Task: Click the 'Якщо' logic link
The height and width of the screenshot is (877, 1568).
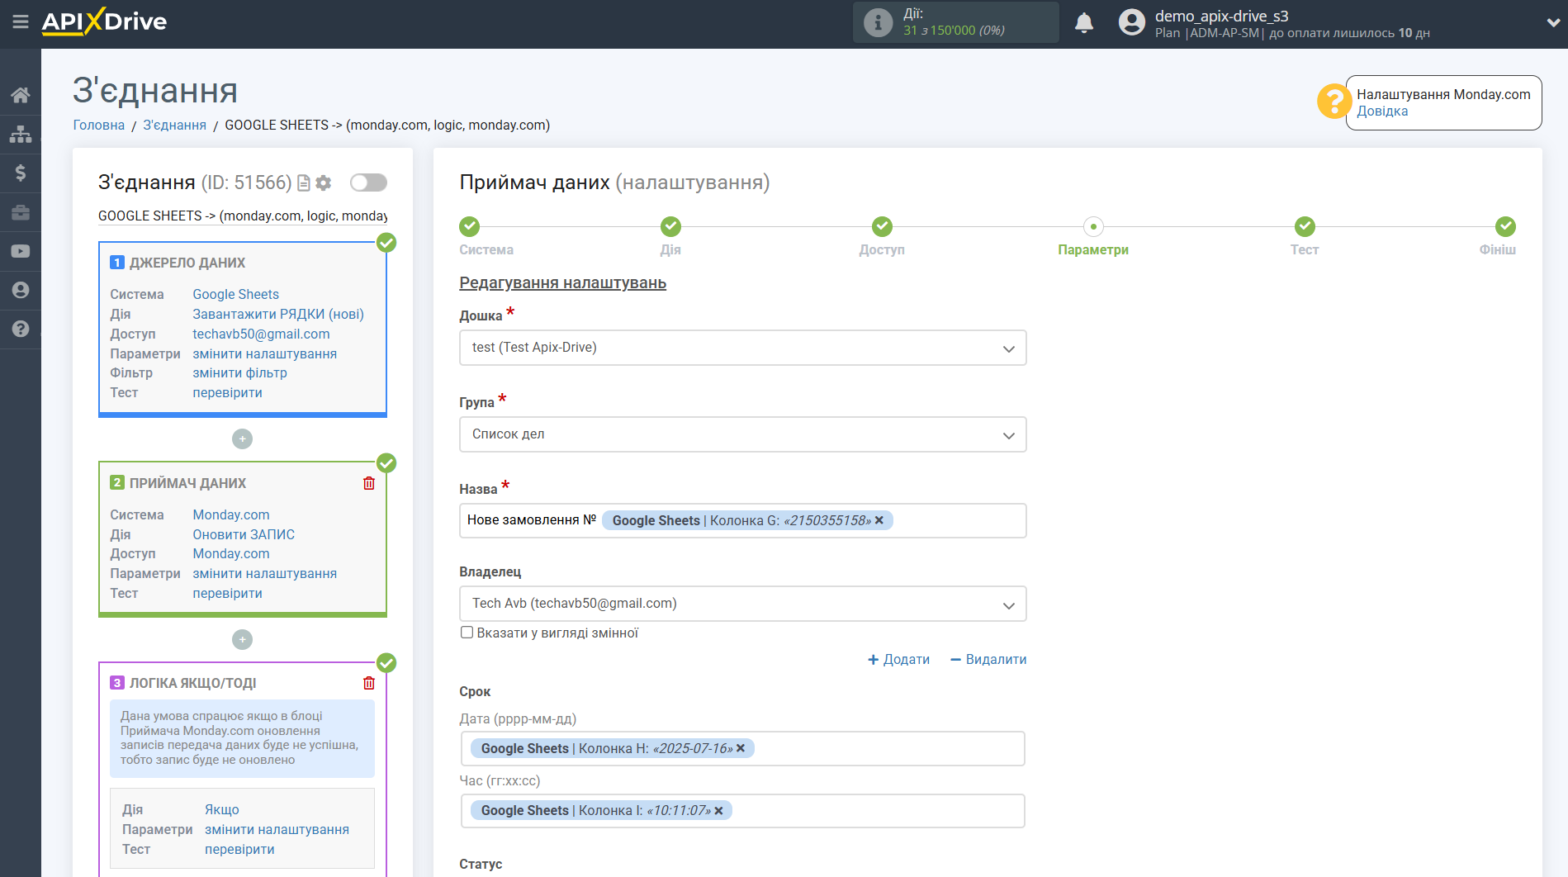Action: 222,809
